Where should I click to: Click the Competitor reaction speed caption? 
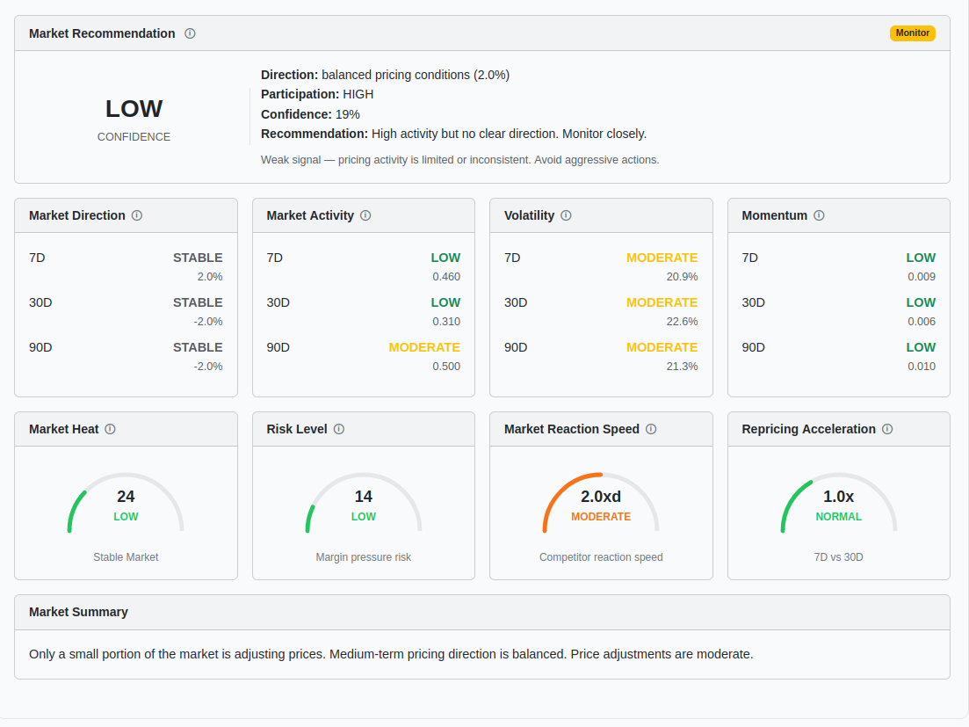(601, 557)
